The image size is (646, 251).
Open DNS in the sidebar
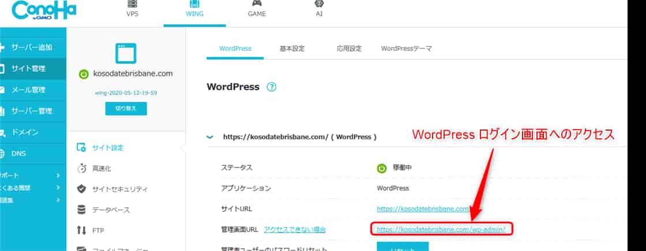[33, 154]
